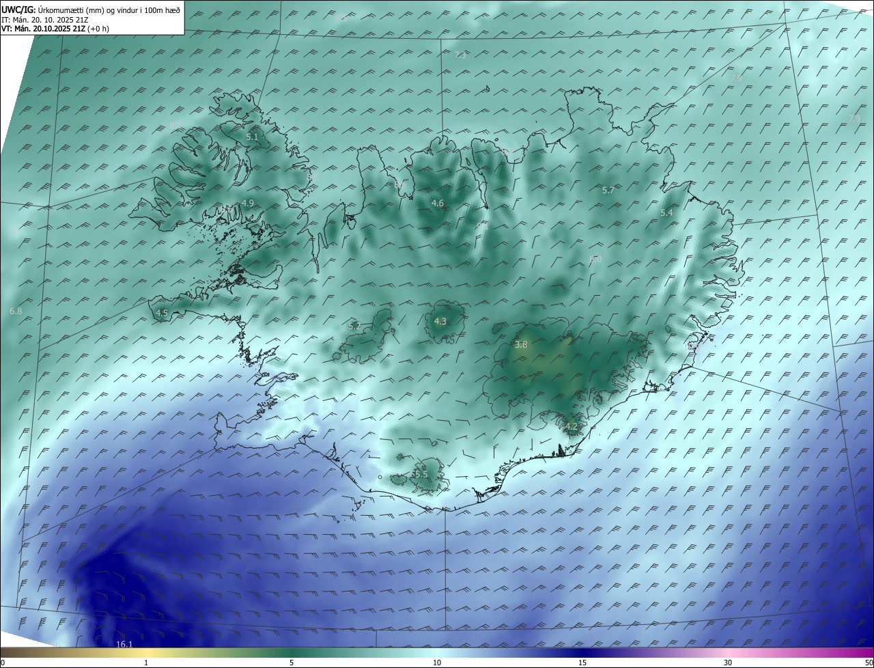Click the colorbar tick label 0

click(x=3, y=663)
